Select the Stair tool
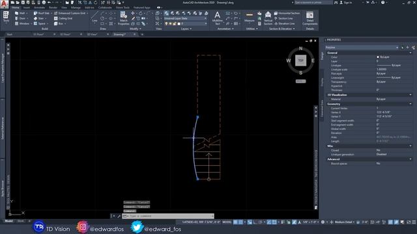The width and height of the screenshot is (417, 234). (x=39, y=18)
